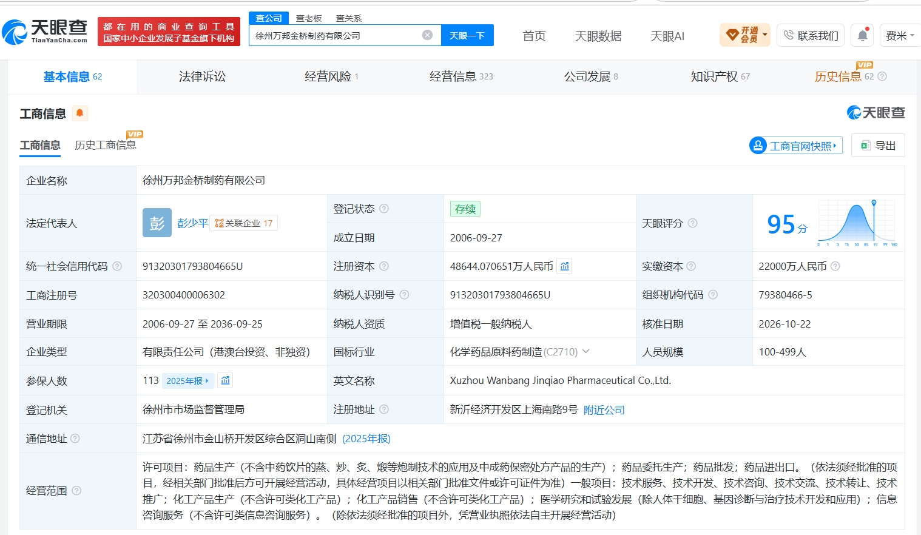Click help icon next to 登记状态

[x=384, y=209]
